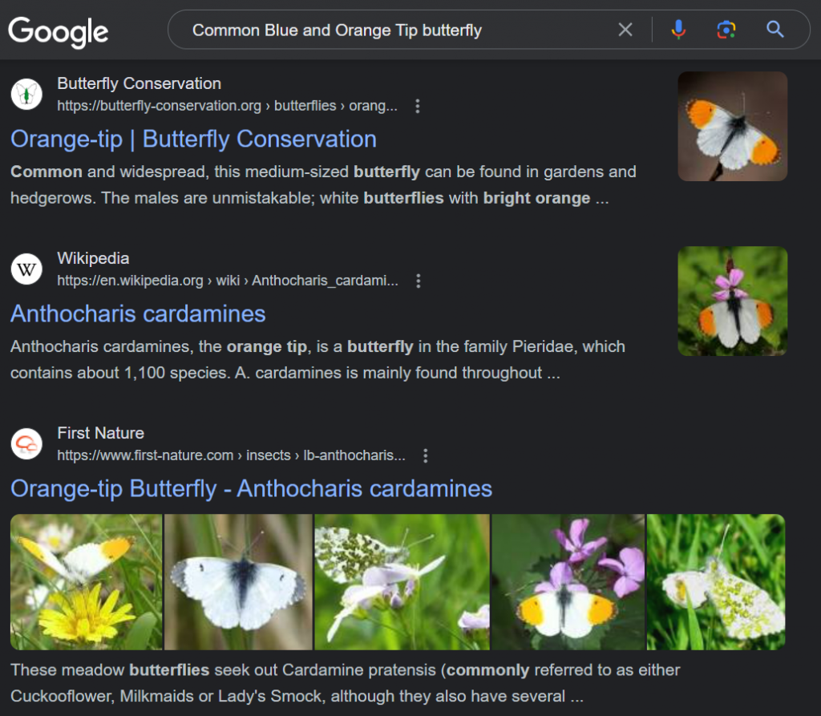Open Butterfly Conservation orange-tip thumbnail image
This screenshot has width=821, height=716.
pos(733,127)
